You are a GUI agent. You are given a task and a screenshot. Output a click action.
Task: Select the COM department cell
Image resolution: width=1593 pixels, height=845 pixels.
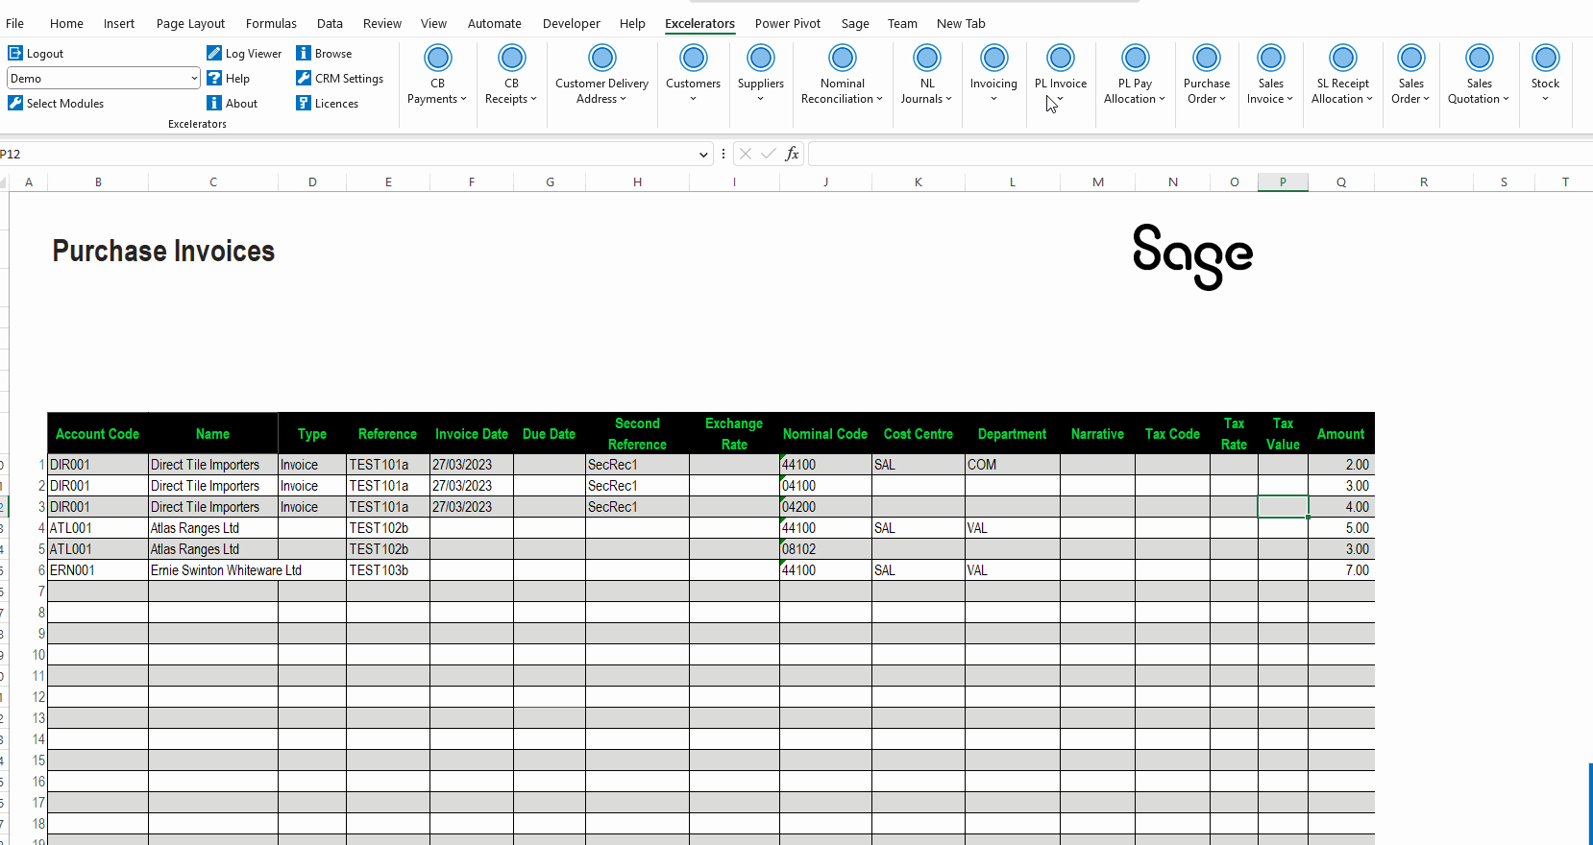tap(1013, 465)
